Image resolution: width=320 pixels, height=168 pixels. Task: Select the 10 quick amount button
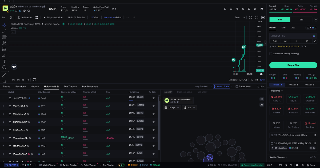[307, 41]
